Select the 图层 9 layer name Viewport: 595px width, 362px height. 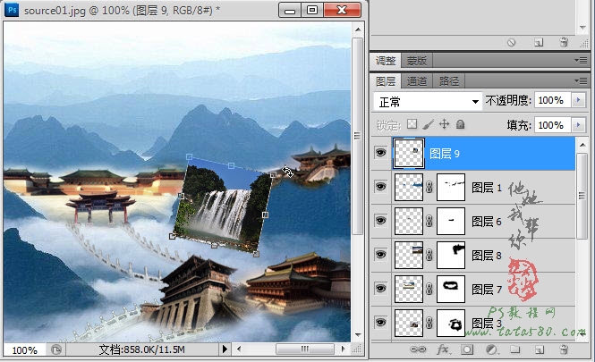click(x=445, y=154)
